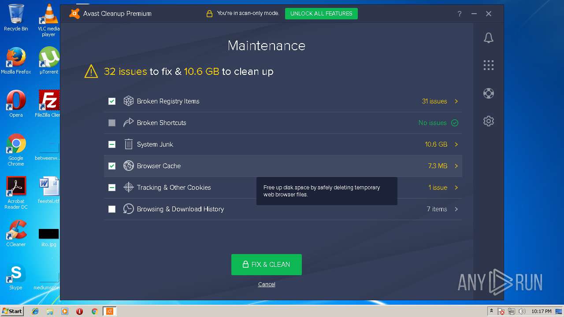The height and width of the screenshot is (317, 564).
Task: Open Internet Explorer from taskbar
Action: pos(35,311)
